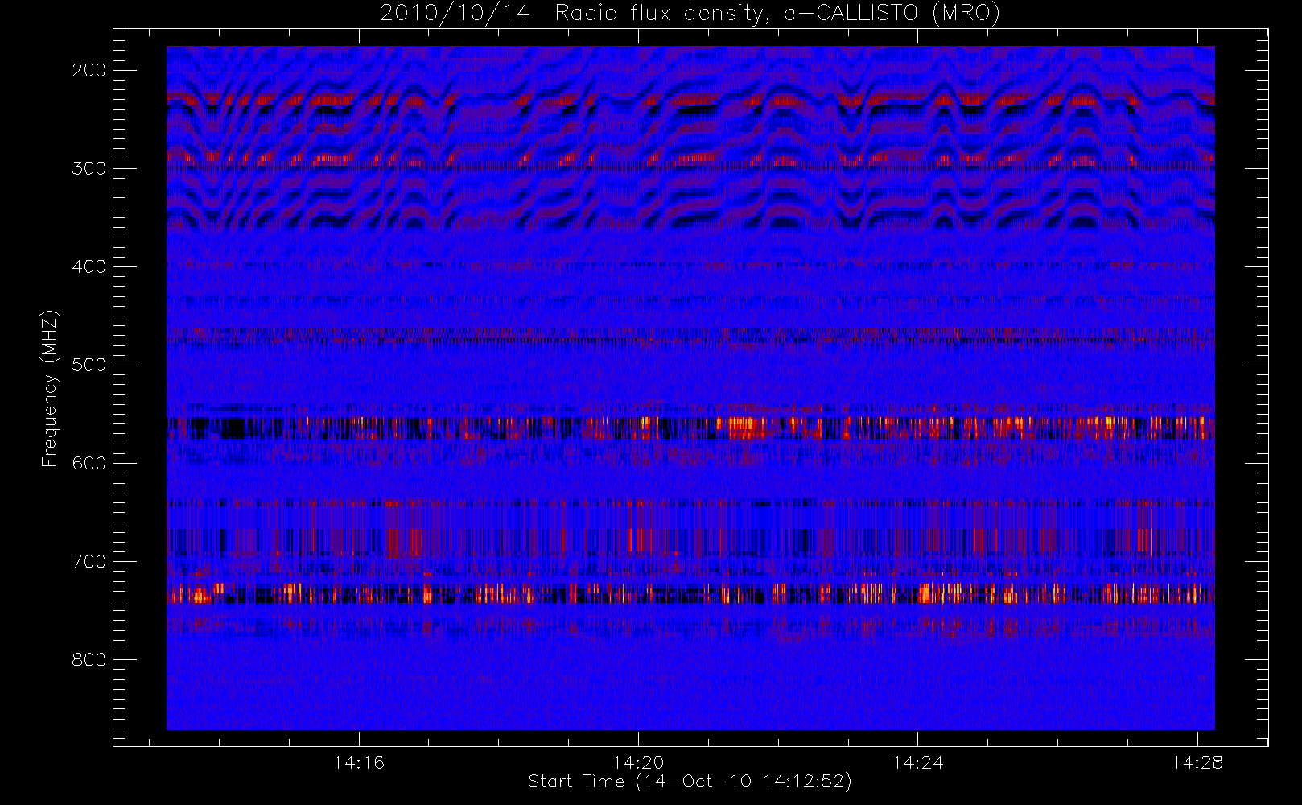Image resolution: width=1302 pixels, height=805 pixels.
Task: Click the 300 frequency tick label
Action: [89, 168]
